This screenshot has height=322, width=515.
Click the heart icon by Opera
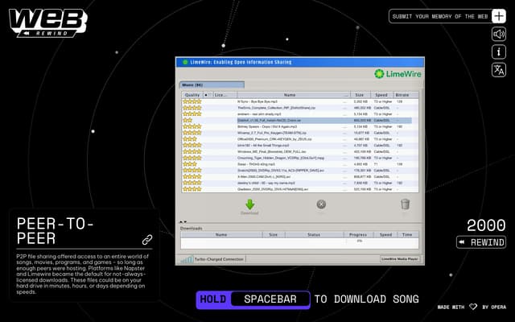coord(473,307)
